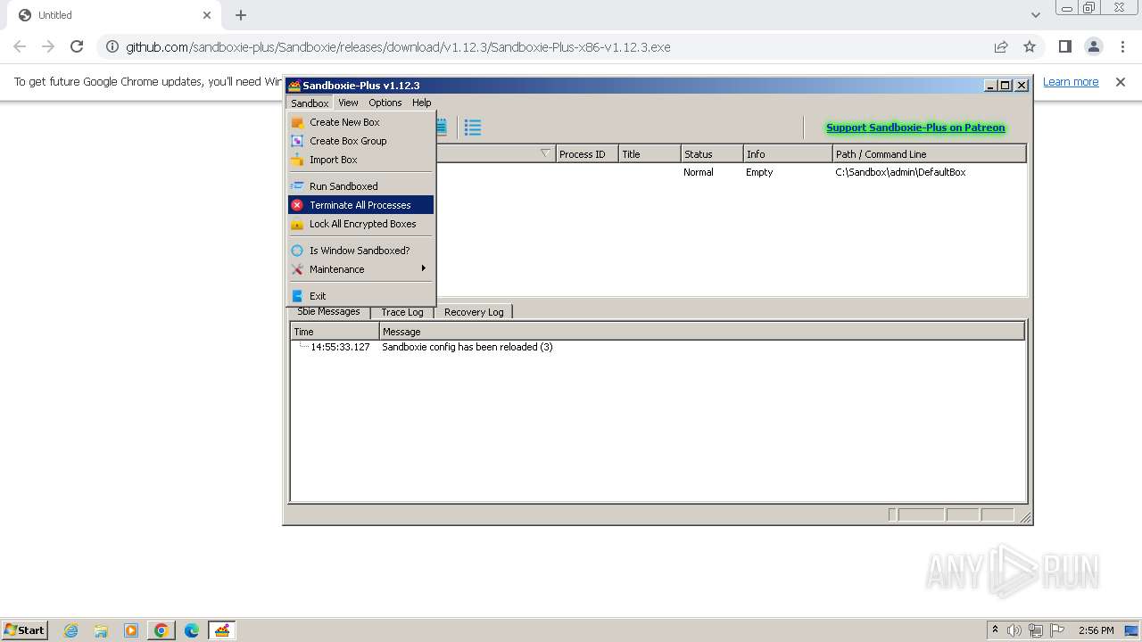This screenshot has width=1142, height=642.
Task: Click the list view toolbar icon
Action: coord(473,128)
